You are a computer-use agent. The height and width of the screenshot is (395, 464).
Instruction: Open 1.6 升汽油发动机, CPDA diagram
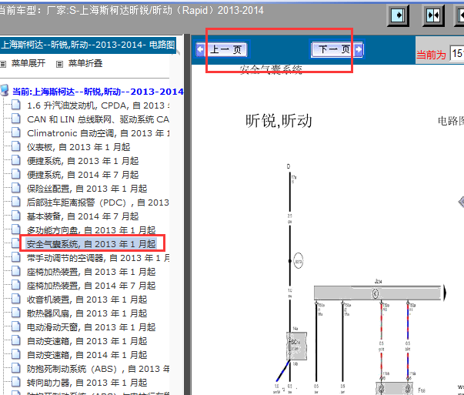pos(98,105)
